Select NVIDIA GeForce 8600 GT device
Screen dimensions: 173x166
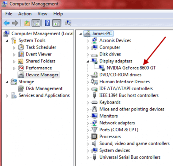coord(131,68)
